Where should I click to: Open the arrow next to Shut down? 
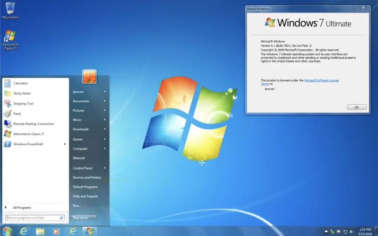click(93, 218)
